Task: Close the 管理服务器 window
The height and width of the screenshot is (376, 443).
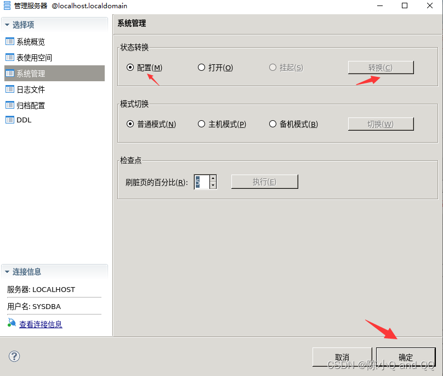Action: tap(430, 5)
